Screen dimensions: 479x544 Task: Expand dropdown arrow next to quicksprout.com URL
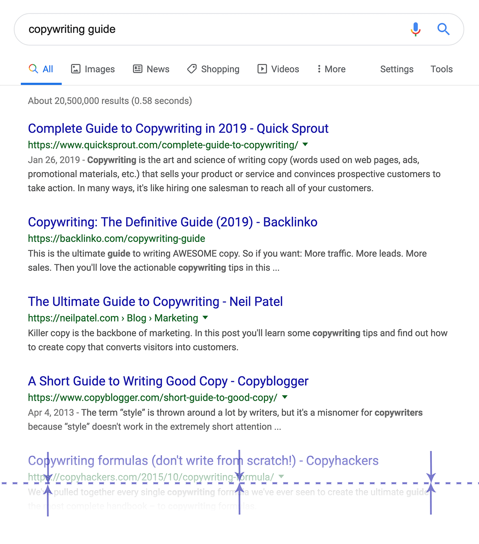[x=305, y=144]
